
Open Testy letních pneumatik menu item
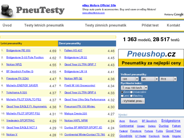(44, 25)
